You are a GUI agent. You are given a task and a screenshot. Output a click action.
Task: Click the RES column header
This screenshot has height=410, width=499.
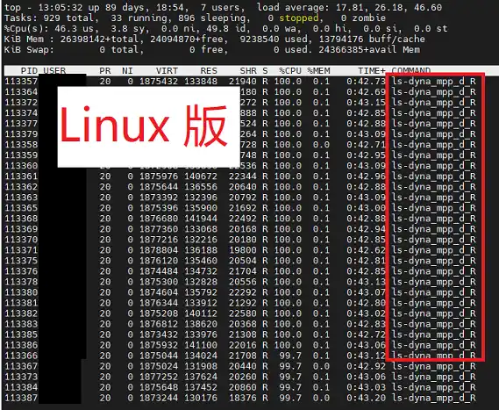(209, 70)
